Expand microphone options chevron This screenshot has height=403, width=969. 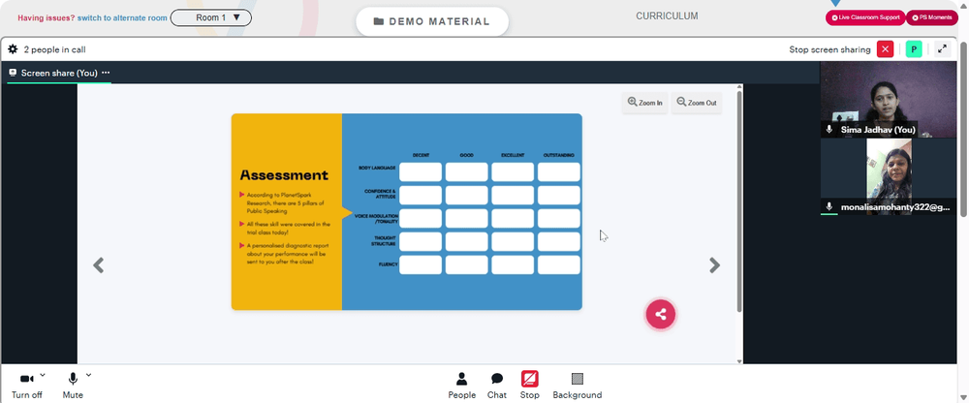pyautogui.click(x=88, y=375)
